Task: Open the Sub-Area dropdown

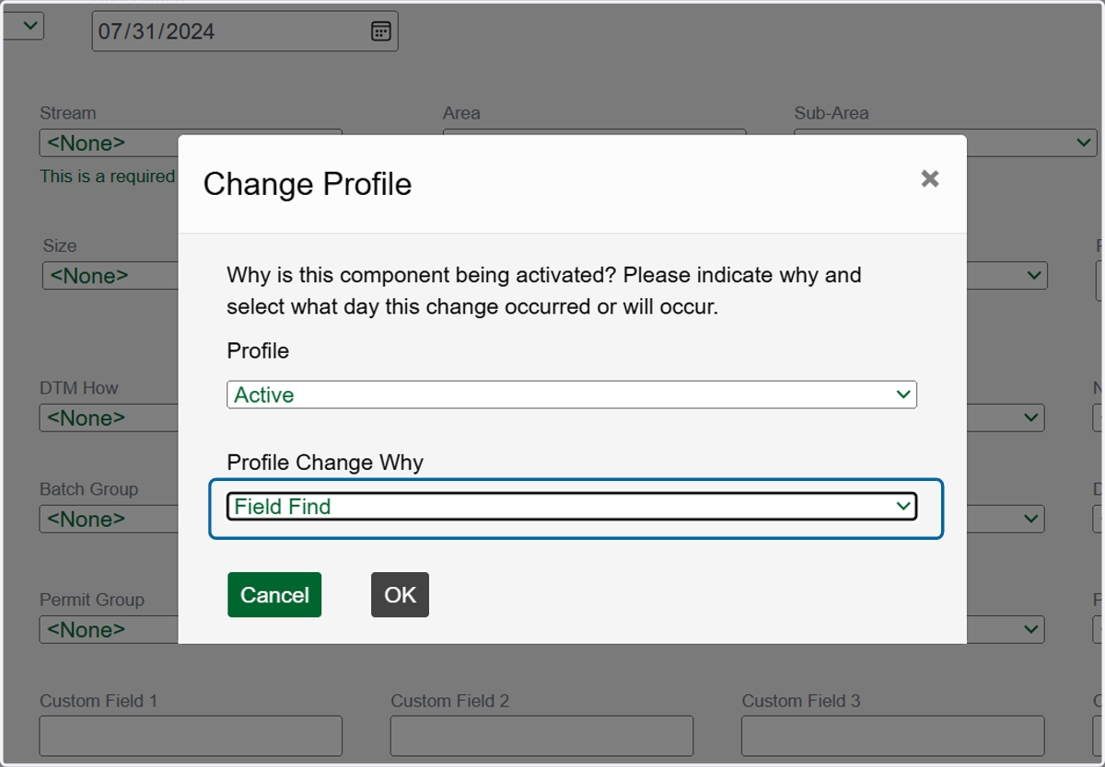Action: [x=1031, y=143]
